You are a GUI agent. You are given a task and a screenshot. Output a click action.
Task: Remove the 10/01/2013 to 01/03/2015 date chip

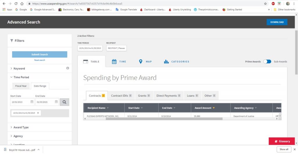click(x=38, y=113)
